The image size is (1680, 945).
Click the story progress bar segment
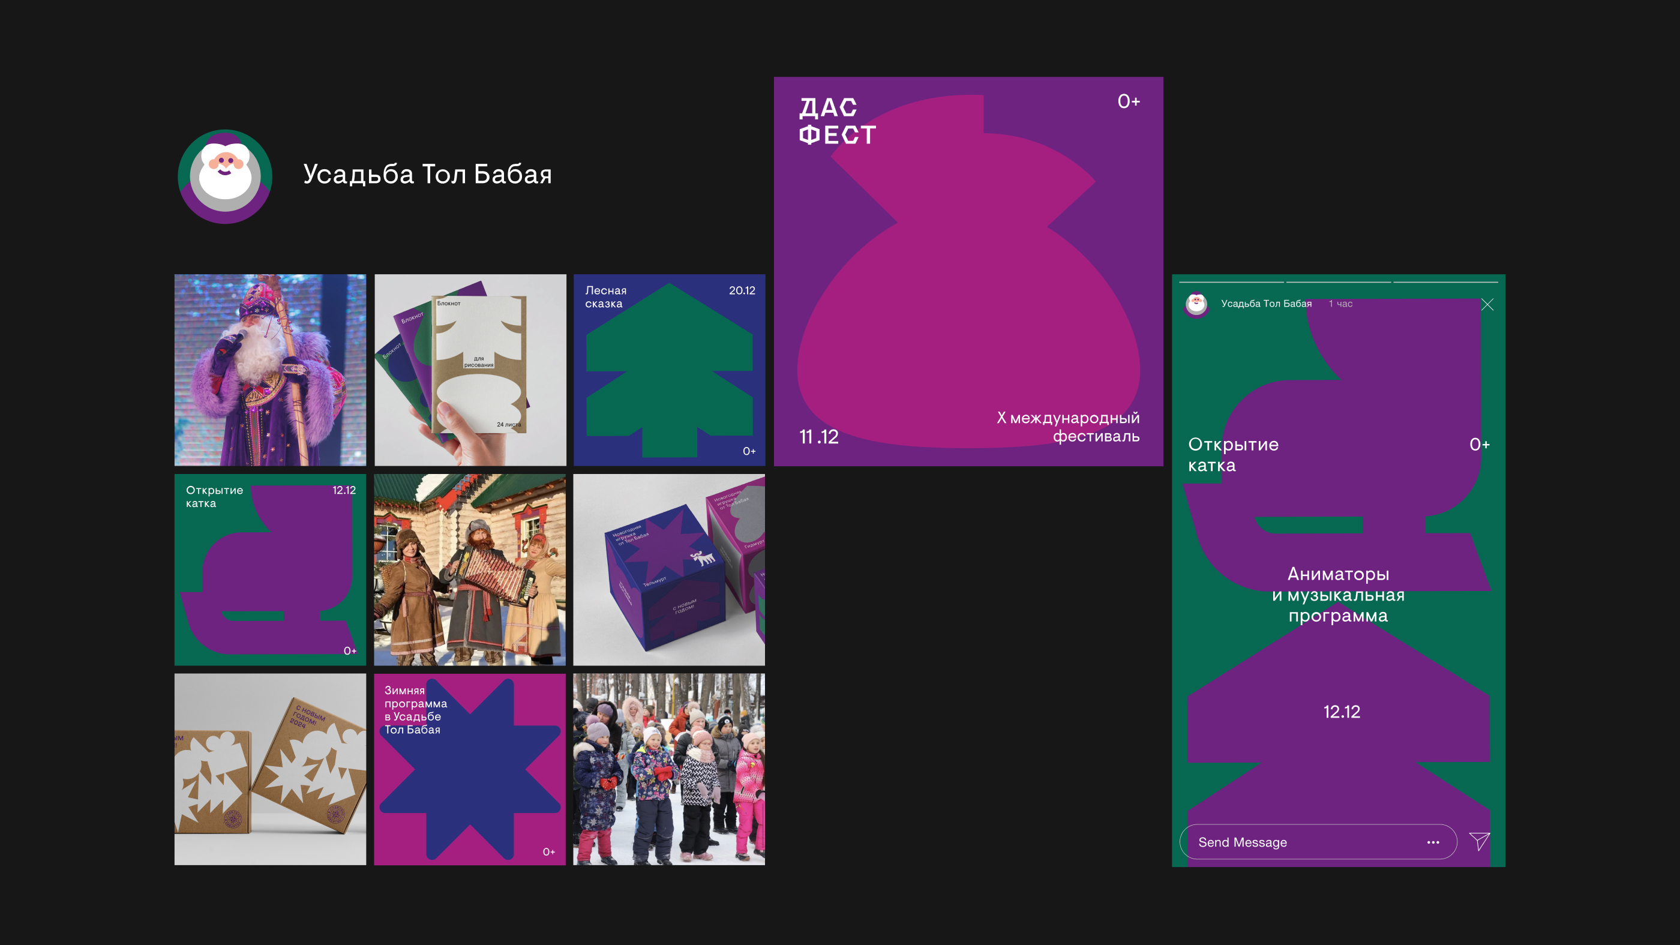(x=1231, y=282)
